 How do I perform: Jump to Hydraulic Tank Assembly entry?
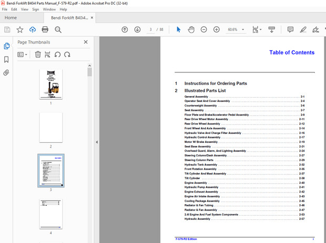click(201, 165)
